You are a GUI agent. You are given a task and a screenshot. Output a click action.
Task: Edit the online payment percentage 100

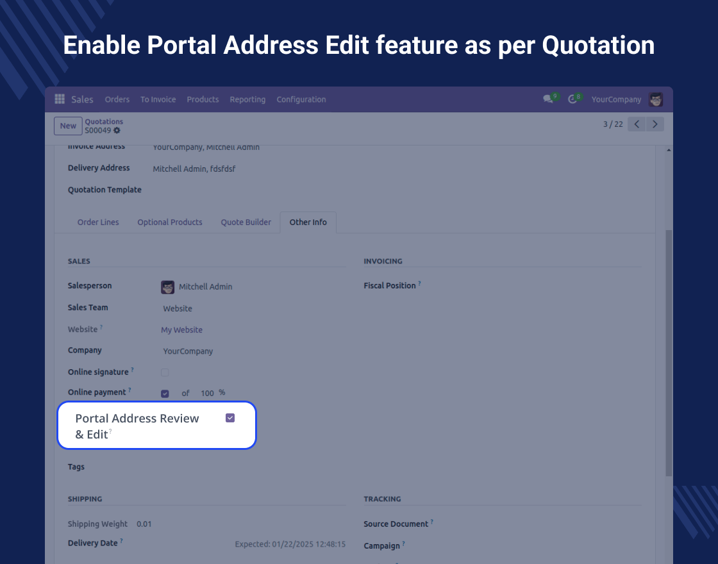coord(207,394)
